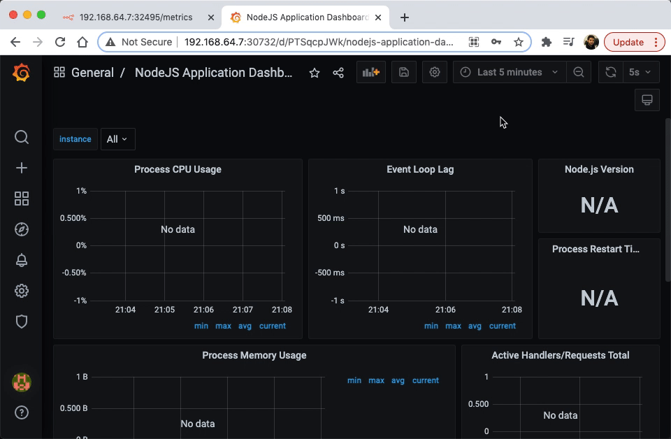Open the Help question mark icon

[x=22, y=412]
